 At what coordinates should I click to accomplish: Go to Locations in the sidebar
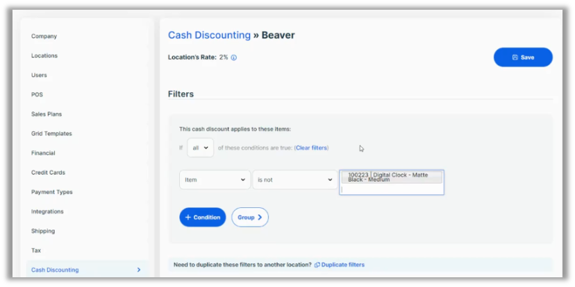[x=44, y=55]
